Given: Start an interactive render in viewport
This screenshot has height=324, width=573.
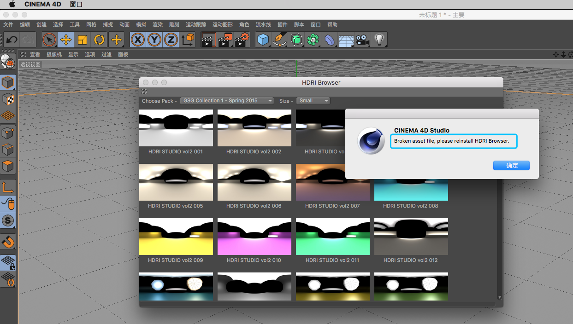Looking at the screenshot, I should click(208, 40).
